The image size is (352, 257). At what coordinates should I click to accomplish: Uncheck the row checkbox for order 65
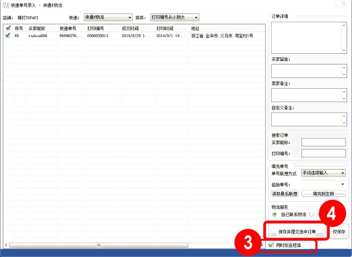[x=8, y=35]
